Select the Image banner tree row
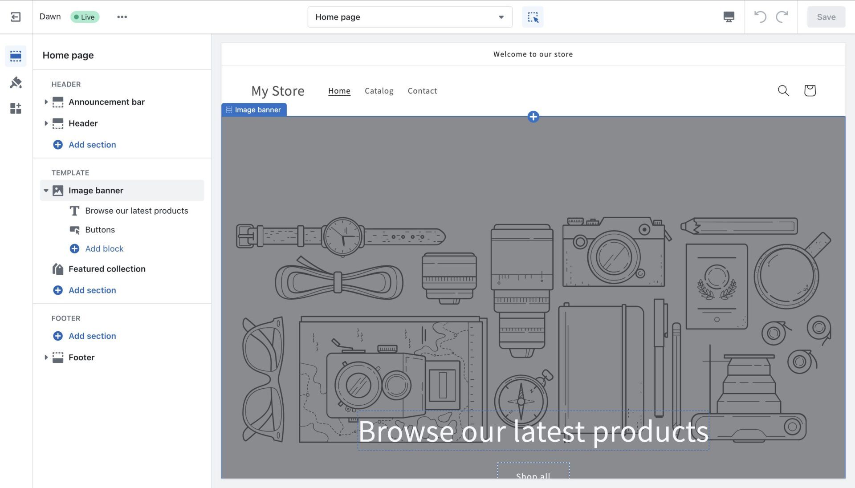 point(122,191)
